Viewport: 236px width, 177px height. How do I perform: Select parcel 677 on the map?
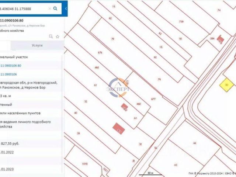pos(153,99)
